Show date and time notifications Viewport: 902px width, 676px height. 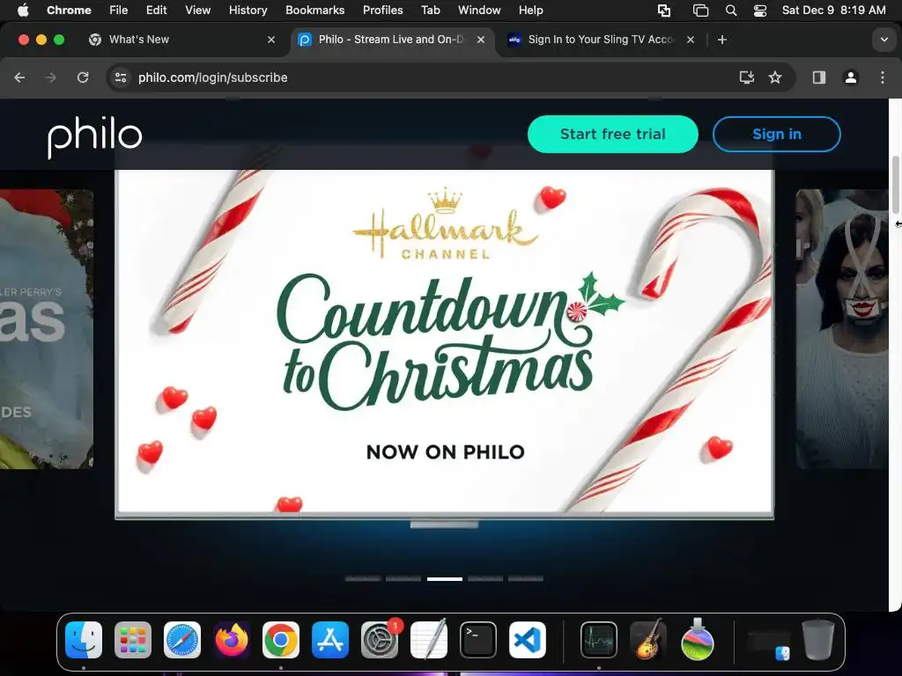(x=833, y=10)
